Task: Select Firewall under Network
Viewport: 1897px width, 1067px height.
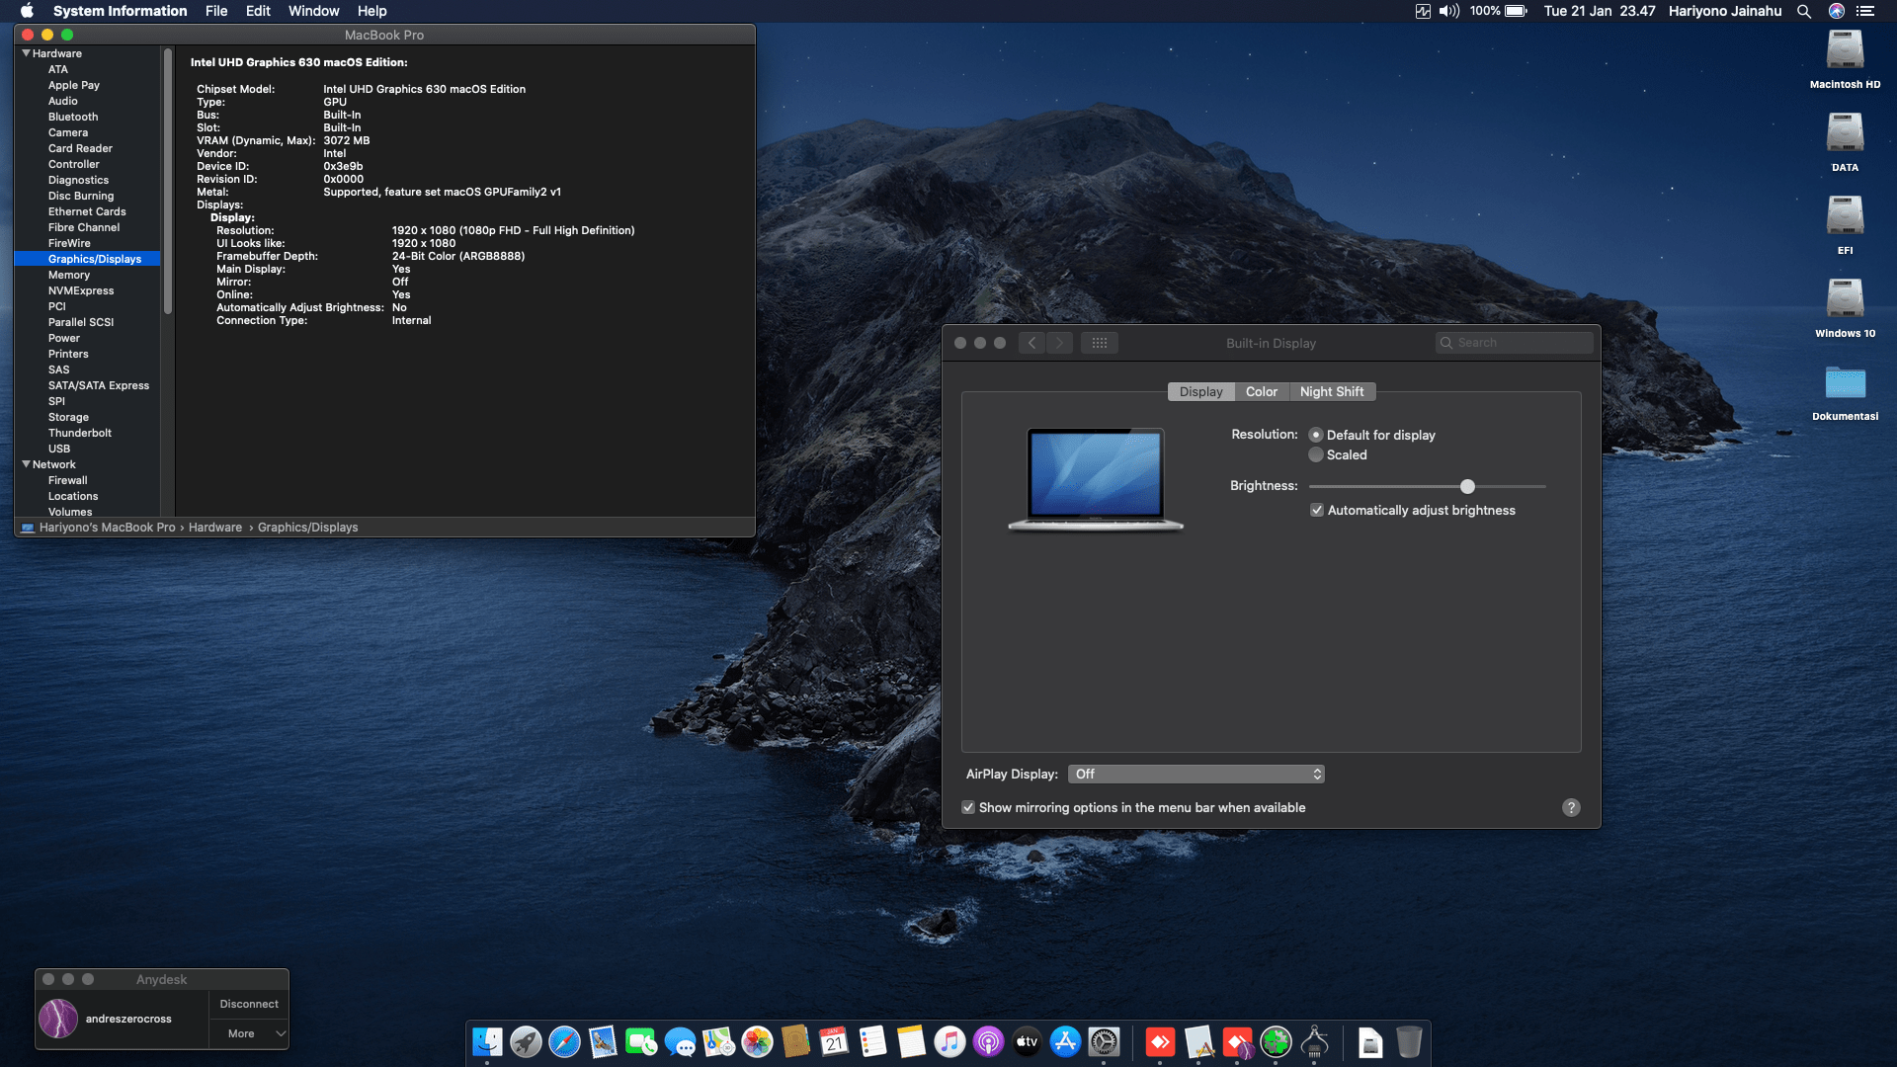Action: [68, 480]
